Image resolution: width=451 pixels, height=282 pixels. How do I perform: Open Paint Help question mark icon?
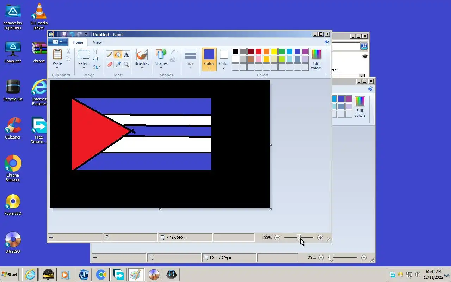click(327, 42)
